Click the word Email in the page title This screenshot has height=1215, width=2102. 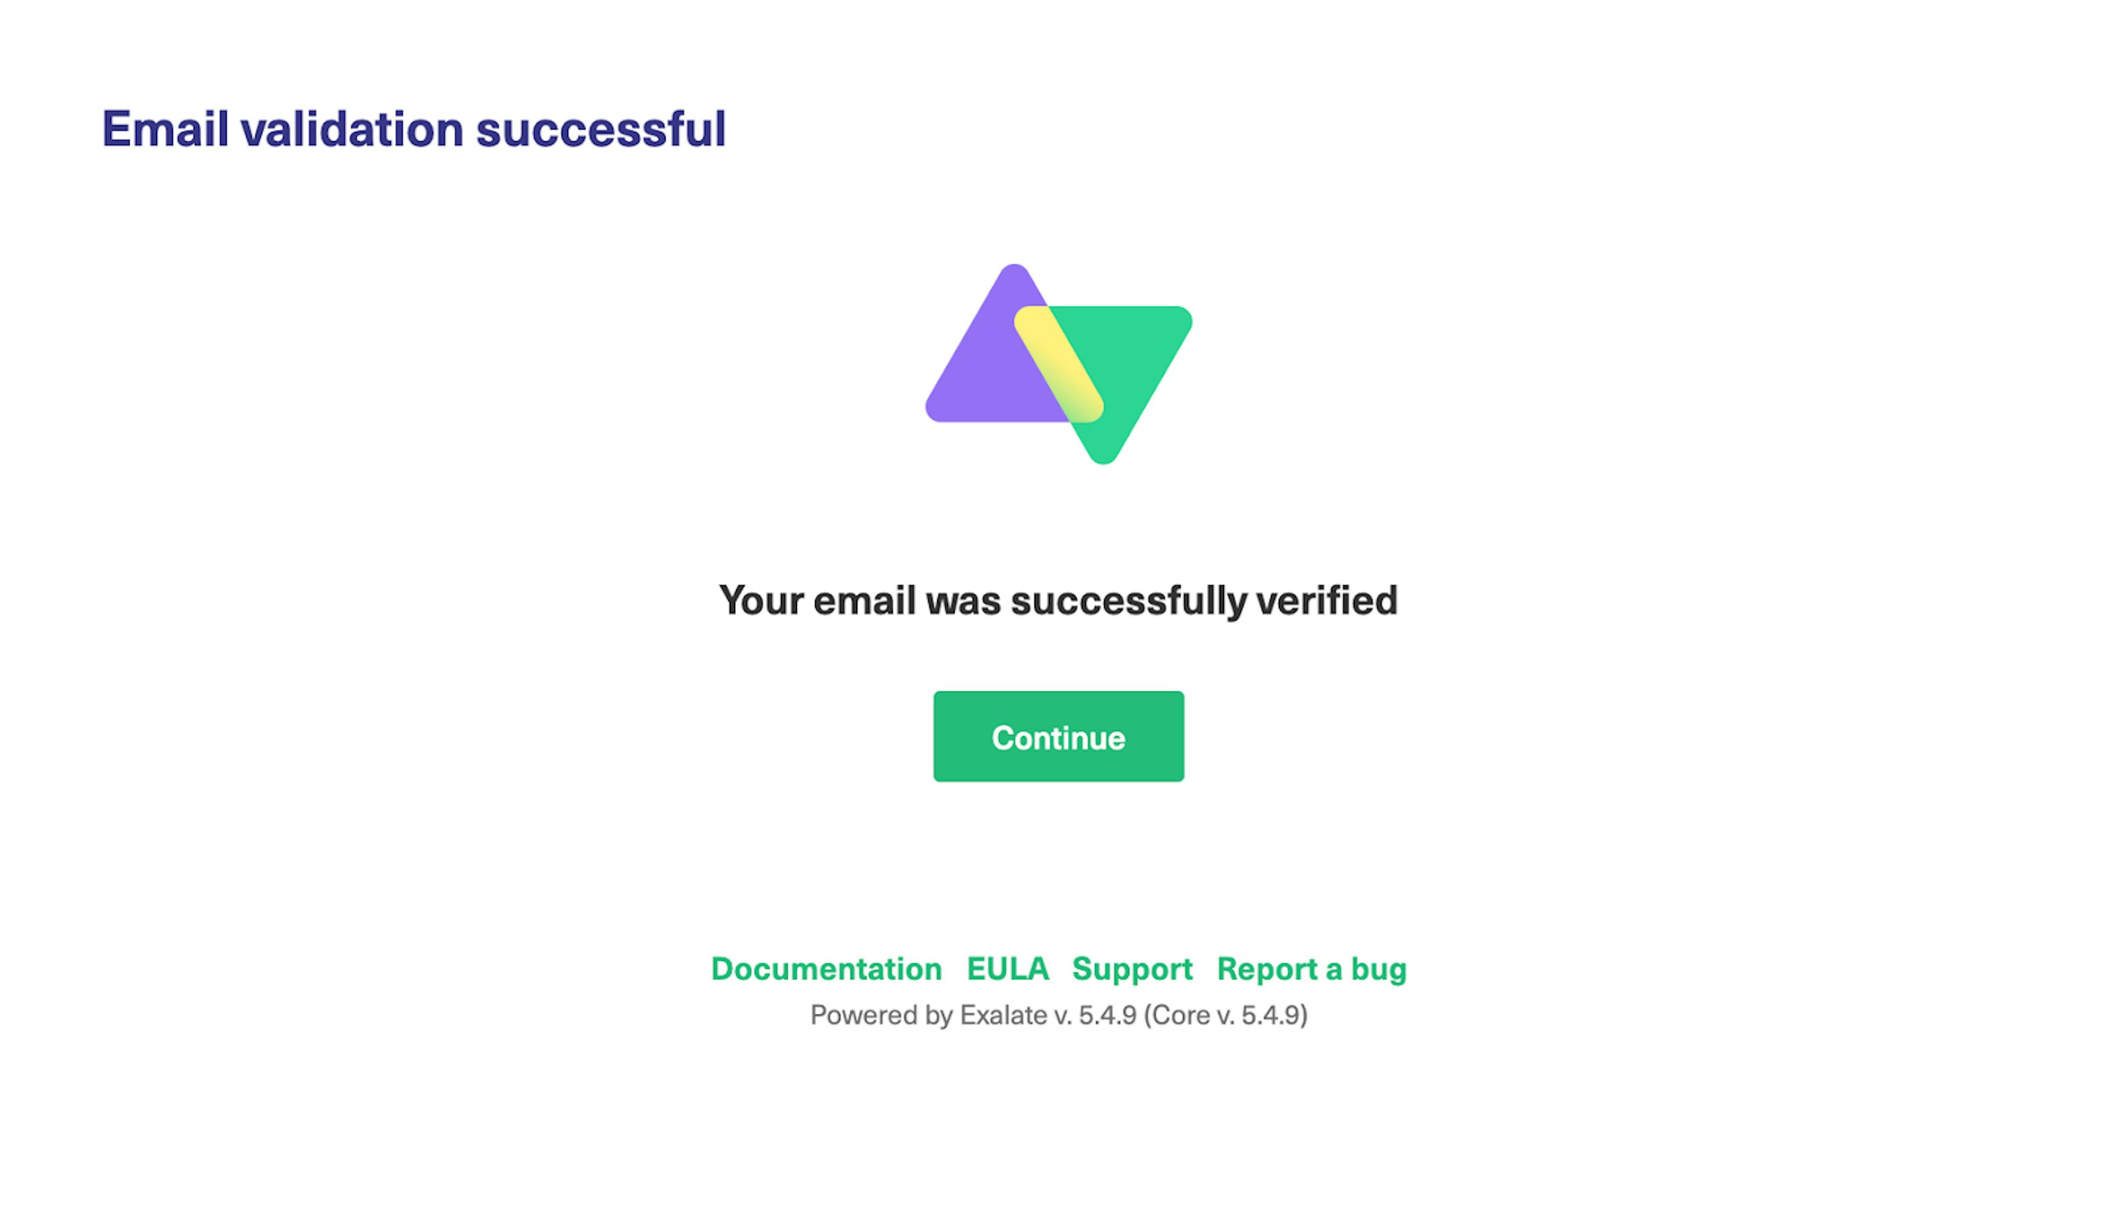coord(165,129)
